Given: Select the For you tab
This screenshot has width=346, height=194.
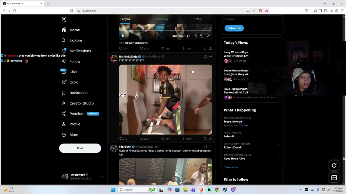Looking at the screenshot, I should click(125, 19).
